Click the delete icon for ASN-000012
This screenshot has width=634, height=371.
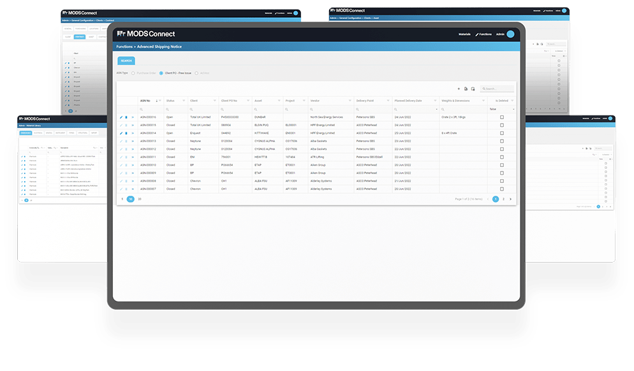[126, 149]
